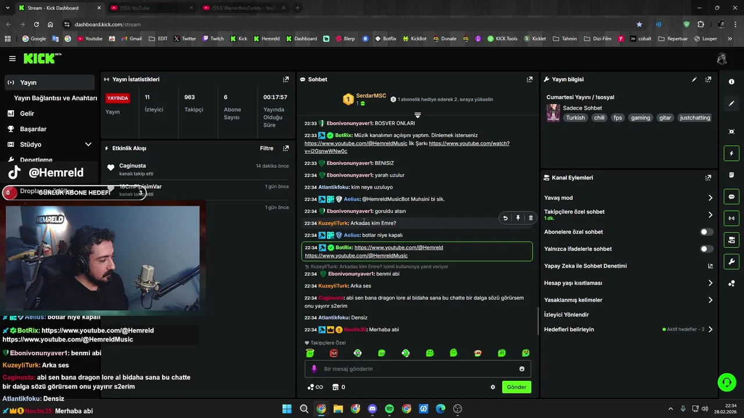Open Spotify from the Windows taskbar

[x=389, y=409]
